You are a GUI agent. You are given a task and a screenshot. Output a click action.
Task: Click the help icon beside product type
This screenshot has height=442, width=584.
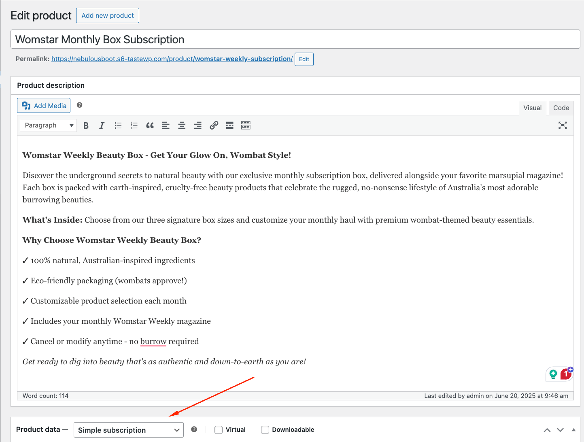click(x=194, y=429)
